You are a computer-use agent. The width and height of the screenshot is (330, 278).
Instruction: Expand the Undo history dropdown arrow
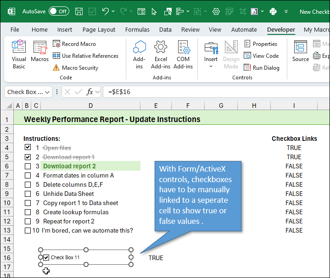pyautogui.click(x=114, y=11)
